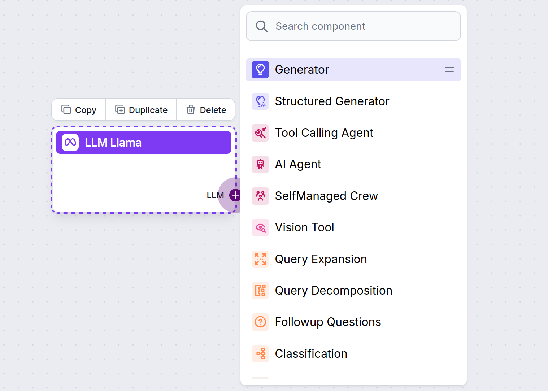Select the Followup Questions question-mark icon
The width and height of the screenshot is (548, 391).
pos(260,322)
